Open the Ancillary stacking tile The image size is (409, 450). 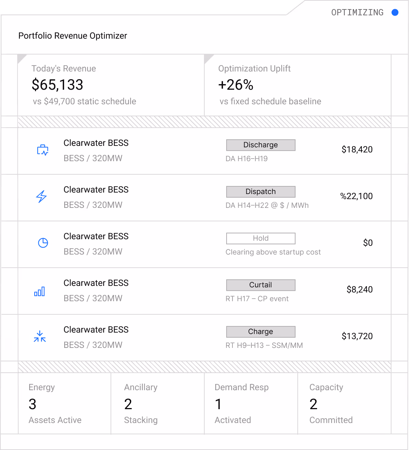click(158, 403)
